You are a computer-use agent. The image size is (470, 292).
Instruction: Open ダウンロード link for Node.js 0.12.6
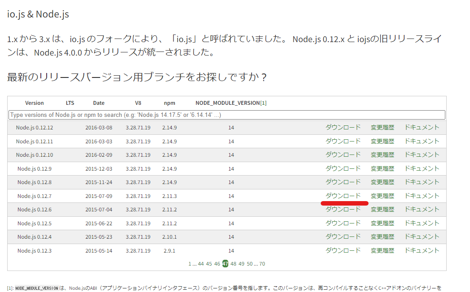(343, 210)
